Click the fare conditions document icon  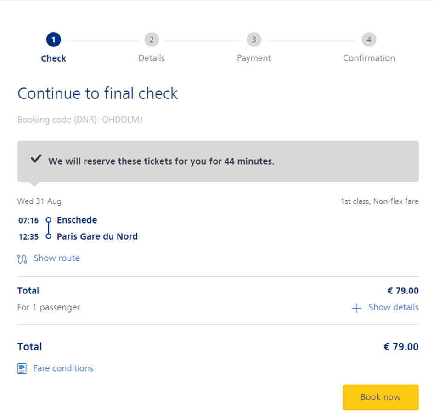tap(22, 369)
